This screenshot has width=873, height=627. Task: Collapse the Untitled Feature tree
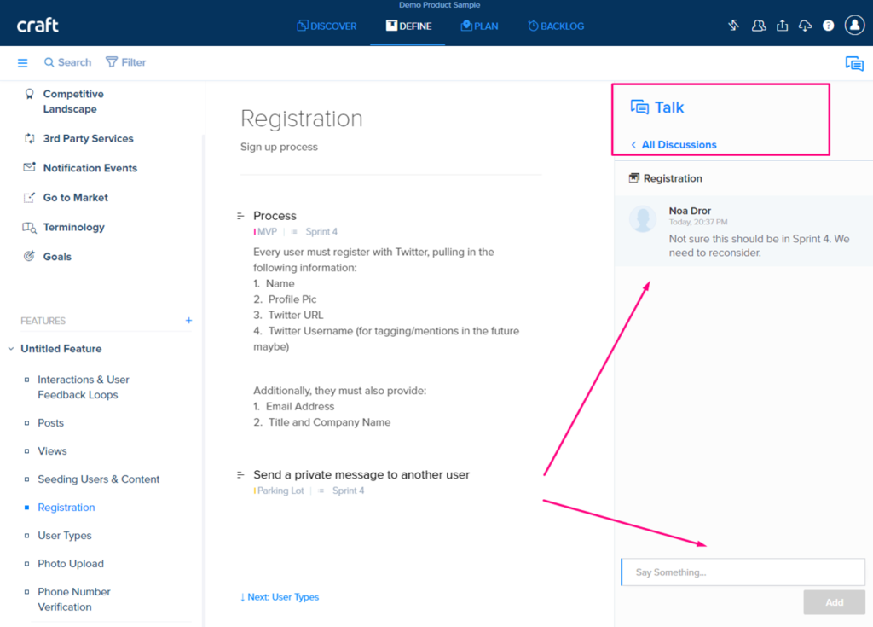pos(11,349)
